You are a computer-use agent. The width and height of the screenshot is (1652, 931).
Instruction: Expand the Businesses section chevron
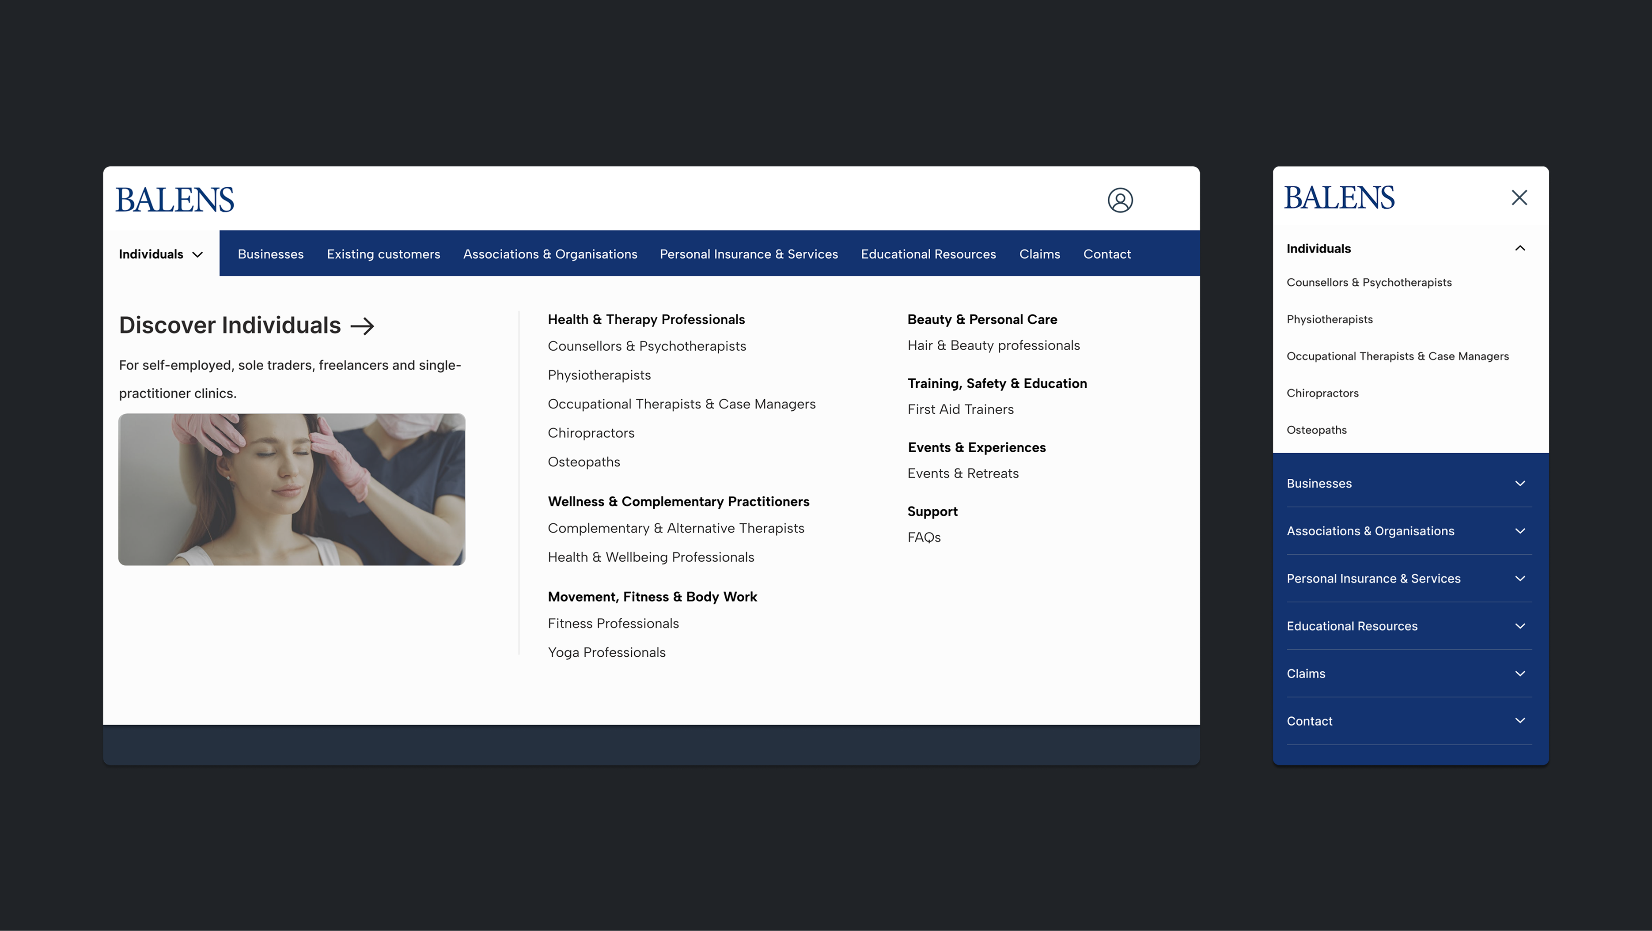coord(1519,484)
